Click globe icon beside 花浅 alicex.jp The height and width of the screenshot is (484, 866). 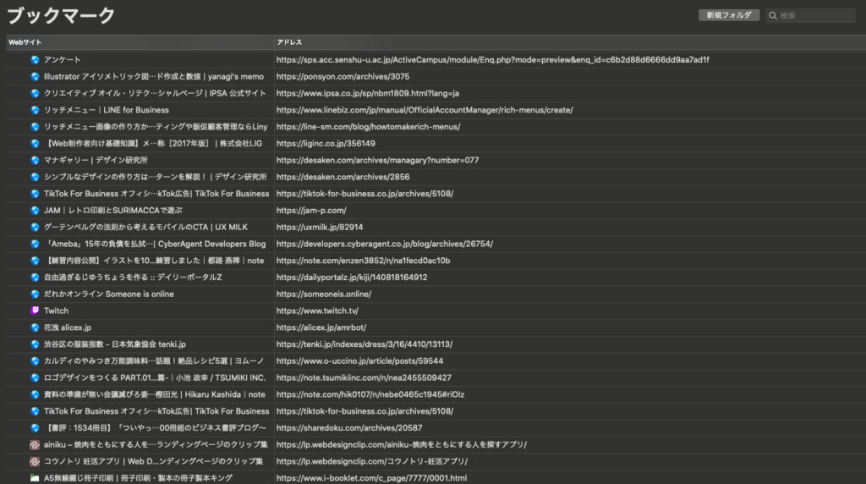click(x=35, y=327)
